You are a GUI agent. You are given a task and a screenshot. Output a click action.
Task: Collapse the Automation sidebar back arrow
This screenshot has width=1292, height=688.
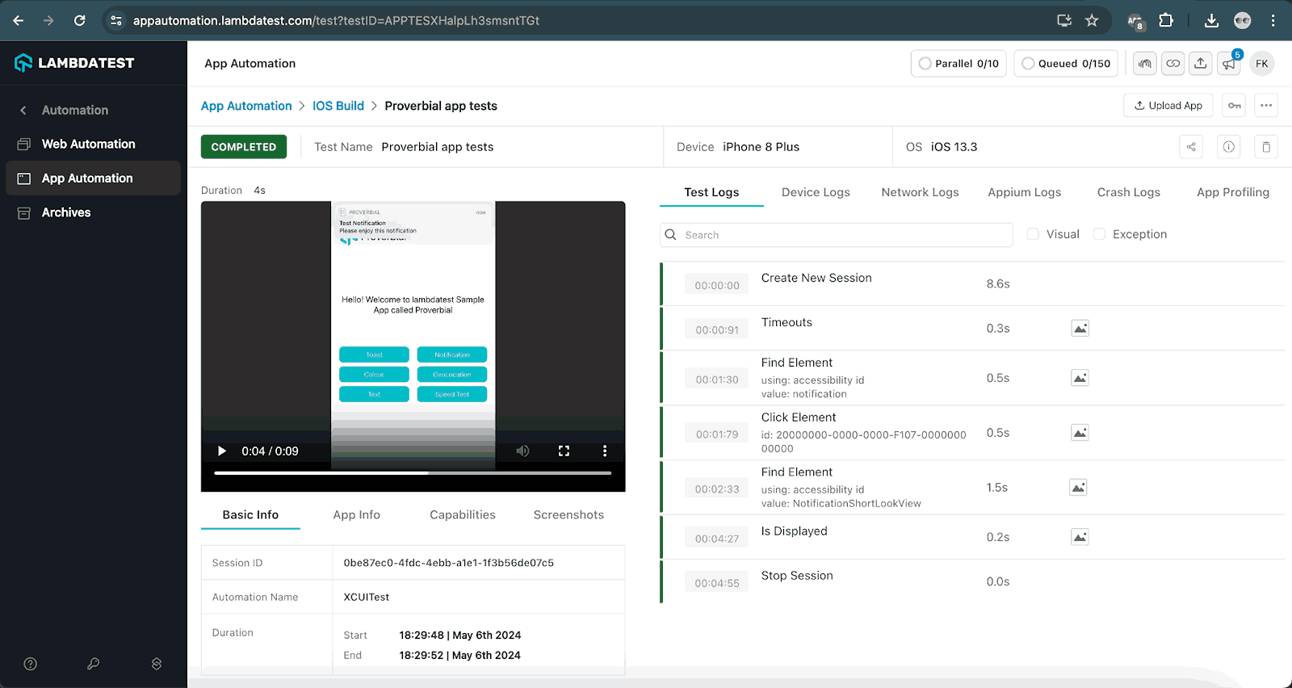(x=23, y=110)
